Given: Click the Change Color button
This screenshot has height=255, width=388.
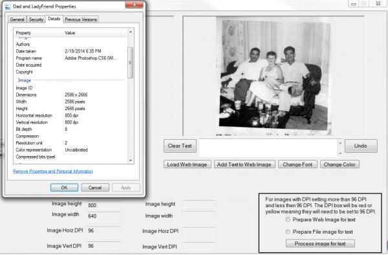Looking at the screenshot, I should click(x=339, y=164).
